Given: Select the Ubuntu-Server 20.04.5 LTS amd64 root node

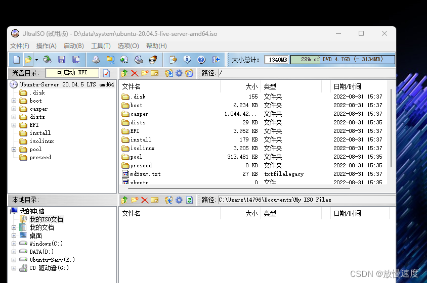Looking at the screenshot, I should (67, 84).
